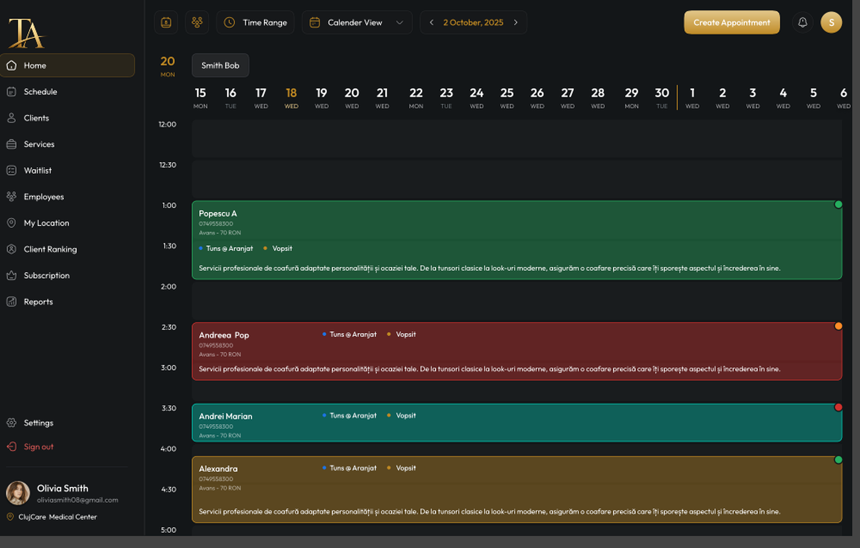This screenshot has height=548, width=860.
Task: Select day 30 TUE in date strip
Action: tap(662, 98)
